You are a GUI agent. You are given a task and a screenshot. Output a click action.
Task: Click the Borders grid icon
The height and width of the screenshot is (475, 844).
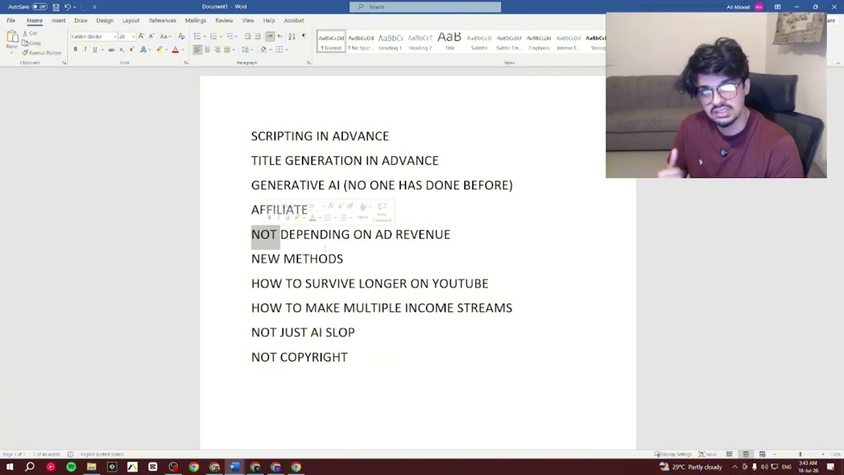pyautogui.click(x=279, y=49)
